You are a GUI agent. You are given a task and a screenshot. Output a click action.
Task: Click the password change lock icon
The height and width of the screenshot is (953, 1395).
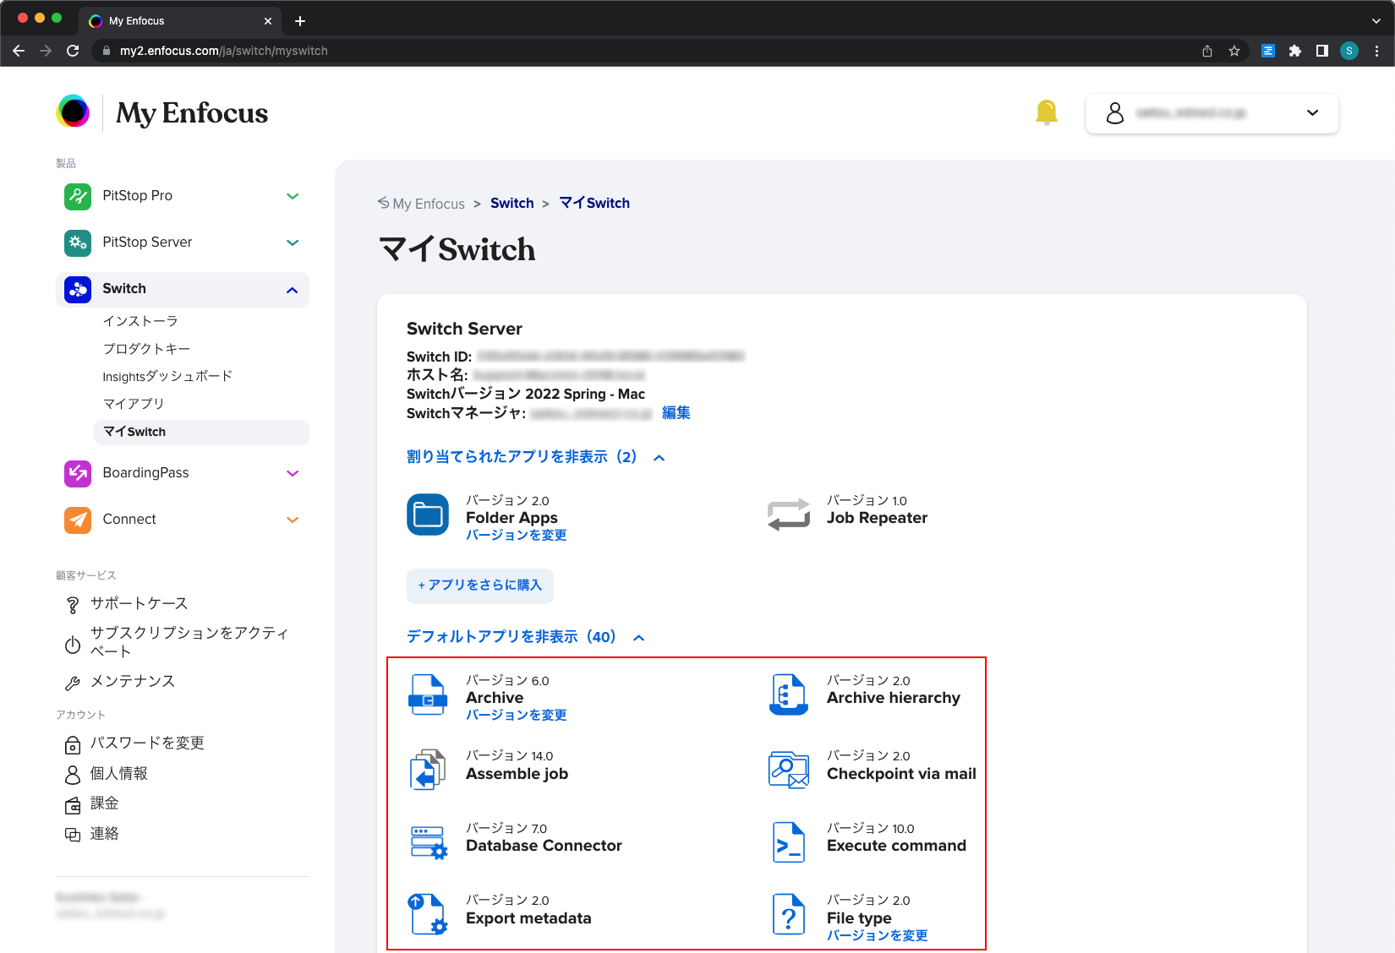(x=73, y=744)
